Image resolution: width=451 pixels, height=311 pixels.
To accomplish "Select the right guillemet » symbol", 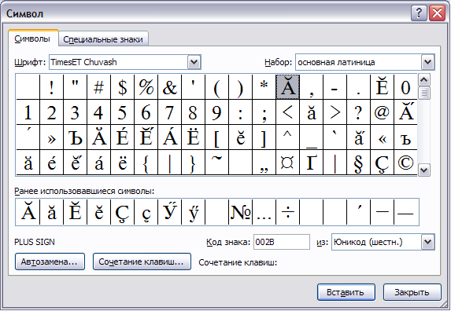I will [51, 137].
